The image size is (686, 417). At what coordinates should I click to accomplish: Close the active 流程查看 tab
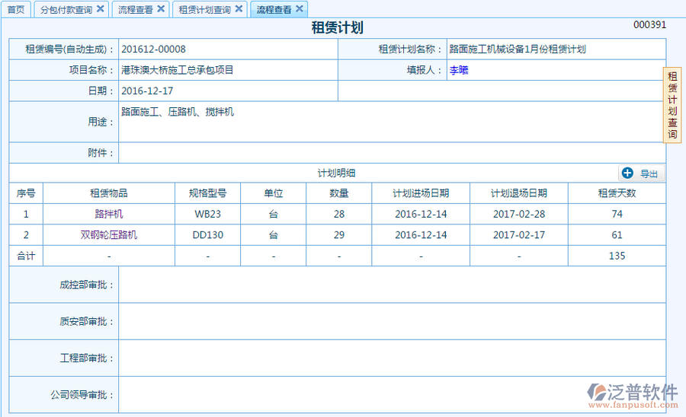(x=300, y=8)
